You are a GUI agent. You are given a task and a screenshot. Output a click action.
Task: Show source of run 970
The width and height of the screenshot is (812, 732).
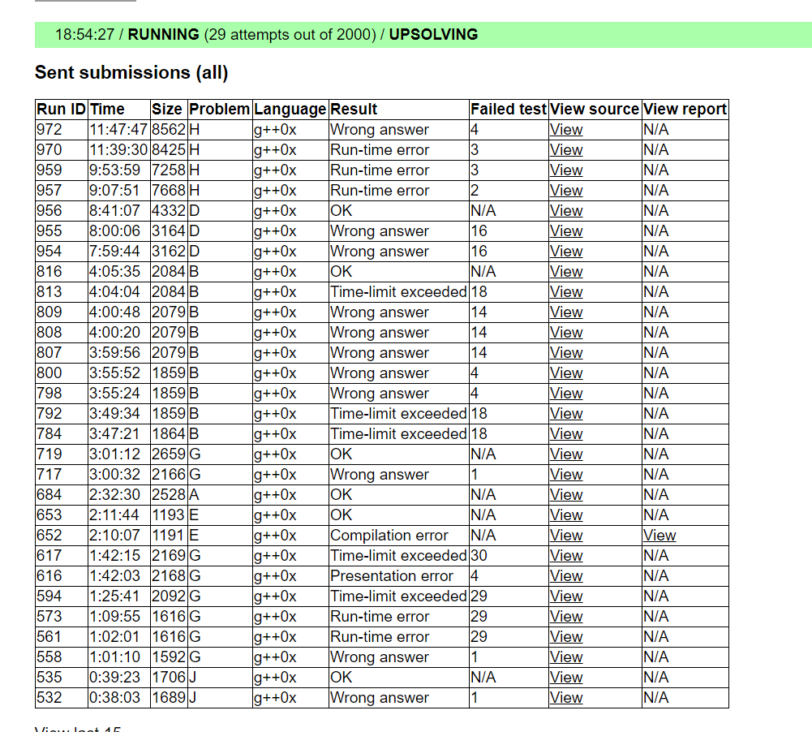[x=565, y=150]
